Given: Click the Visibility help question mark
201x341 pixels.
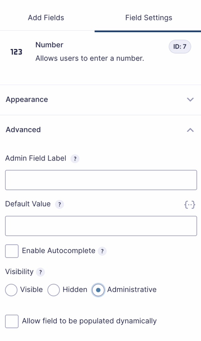Looking at the screenshot, I should coord(40,272).
